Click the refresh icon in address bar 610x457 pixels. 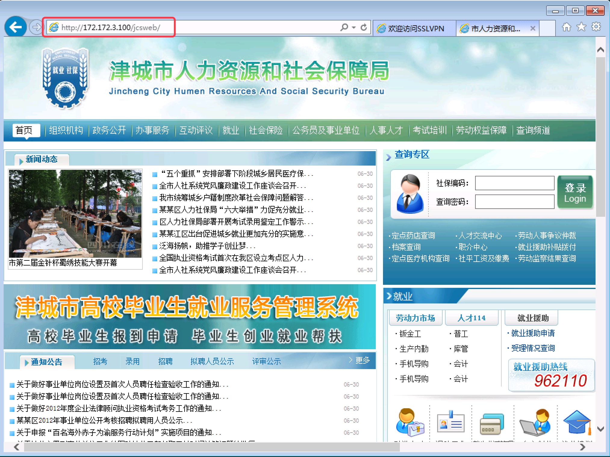point(364,27)
